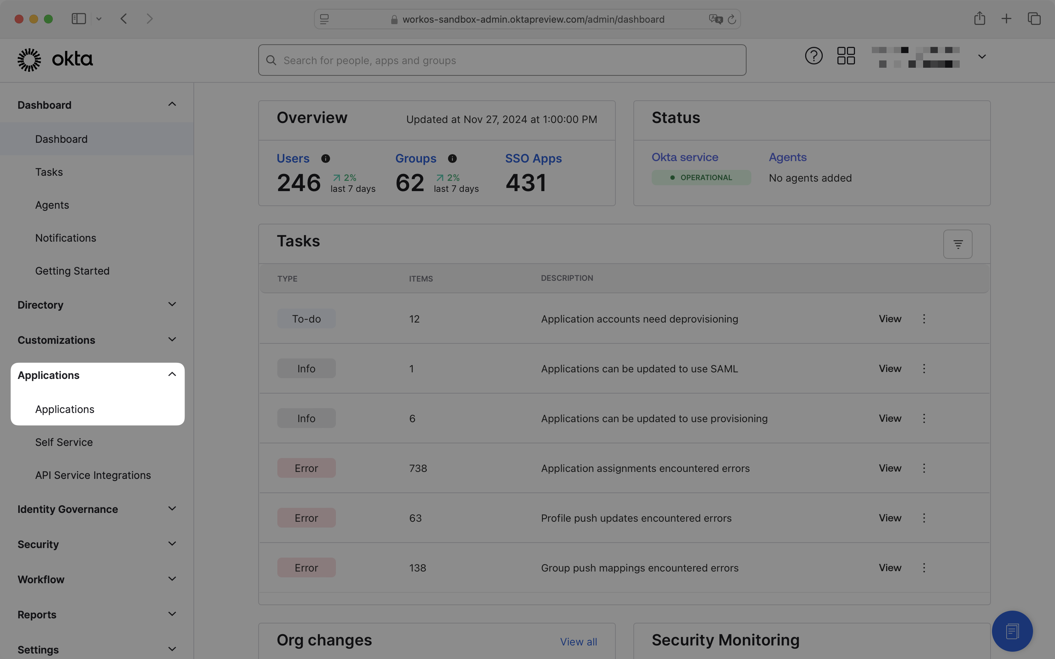The height and width of the screenshot is (659, 1055).
Task: Click the info icon beside Groups count
Action: coord(452,159)
